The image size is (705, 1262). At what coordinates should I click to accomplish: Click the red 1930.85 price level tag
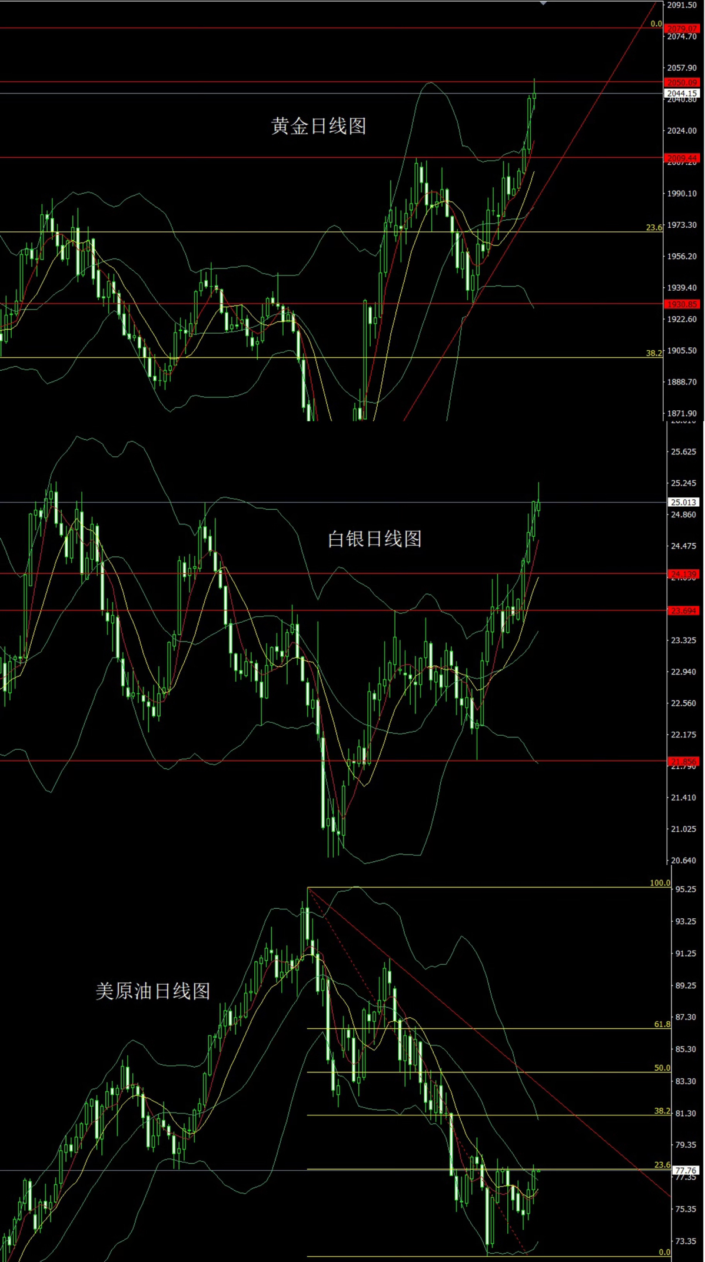point(682,304)
